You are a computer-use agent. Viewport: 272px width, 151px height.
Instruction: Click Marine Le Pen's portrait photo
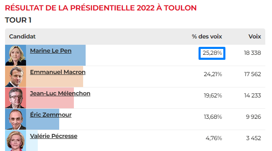pos(16,55)
